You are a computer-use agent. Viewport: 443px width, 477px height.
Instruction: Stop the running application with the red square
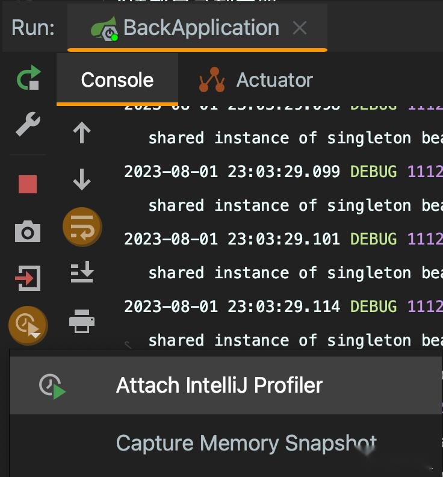pos(28,184)
